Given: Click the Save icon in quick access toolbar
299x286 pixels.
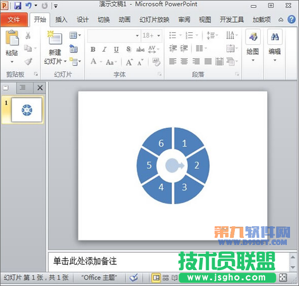Looking at the screenshot, I should tap(17, 5).
